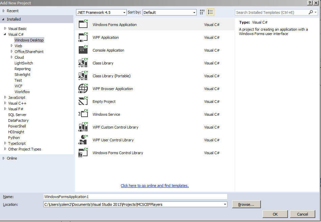Click the WPF Custom Control Library icon

(x=83, y=127)
